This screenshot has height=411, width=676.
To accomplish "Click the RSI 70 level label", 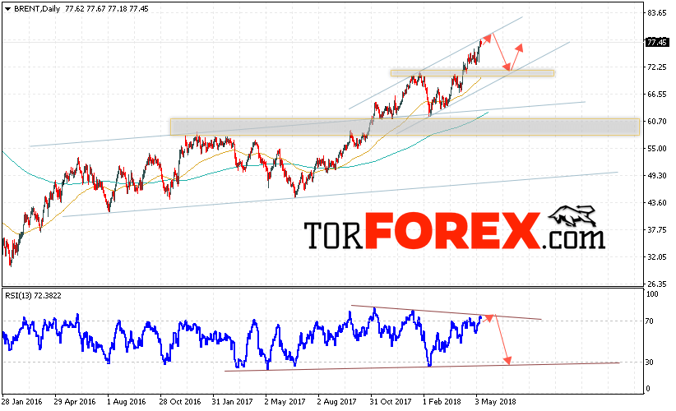I will (649, 321).
